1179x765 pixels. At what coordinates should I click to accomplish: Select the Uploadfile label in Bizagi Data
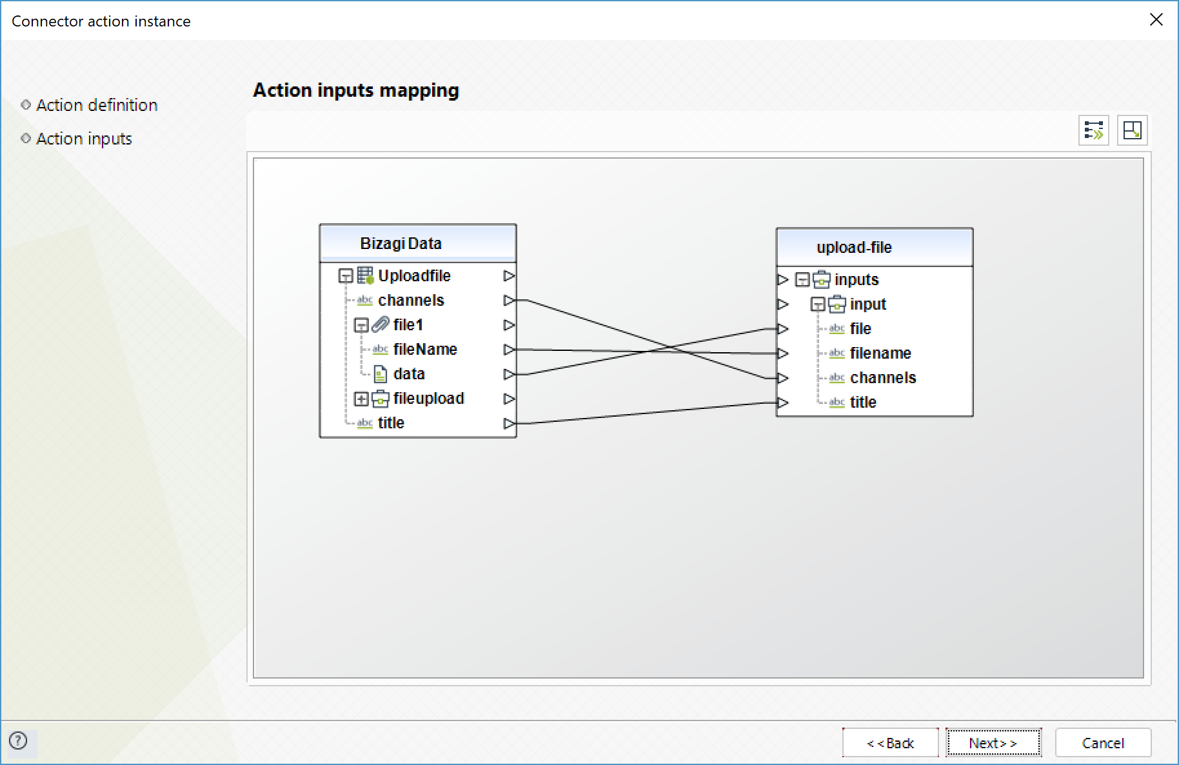[414, 276]
